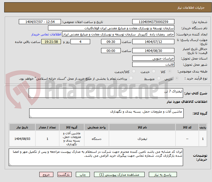Select the 'متوسط' purchase type radio

[159, 78]
